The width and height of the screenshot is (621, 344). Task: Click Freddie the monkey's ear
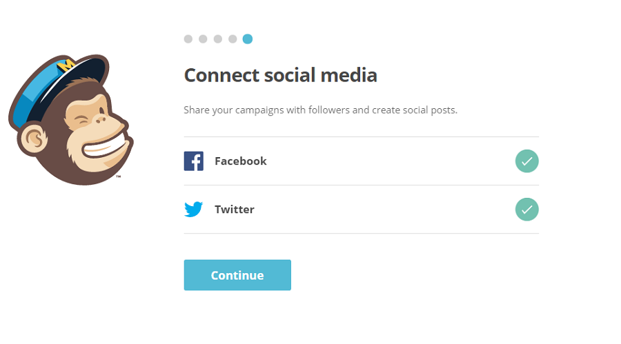(x=33, y=139)
